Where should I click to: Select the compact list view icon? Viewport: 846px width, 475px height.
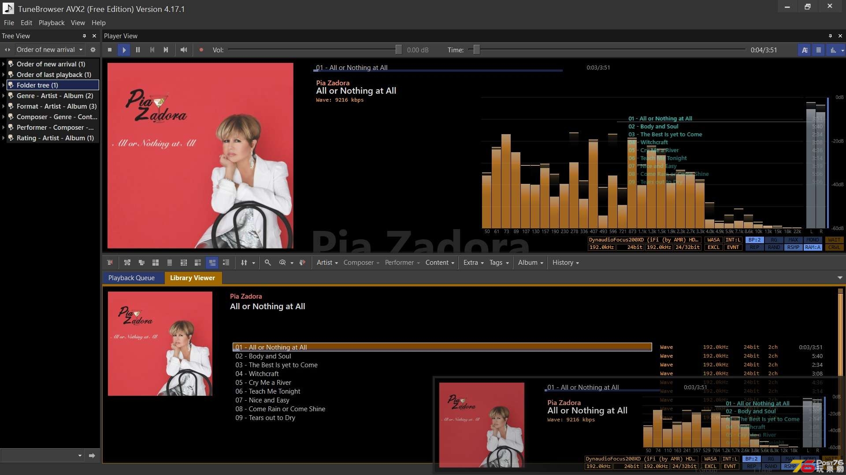(226, 263)
